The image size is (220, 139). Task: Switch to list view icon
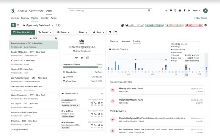point(18,25)
